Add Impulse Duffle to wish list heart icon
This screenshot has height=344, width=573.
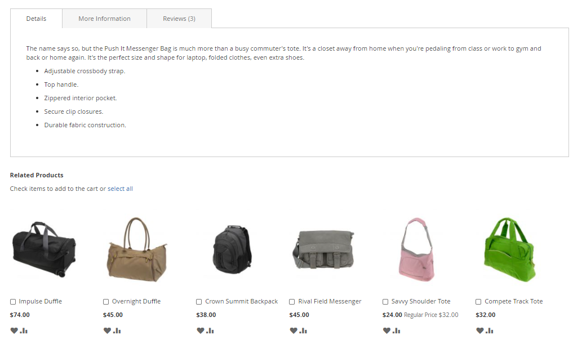(14, 330)
